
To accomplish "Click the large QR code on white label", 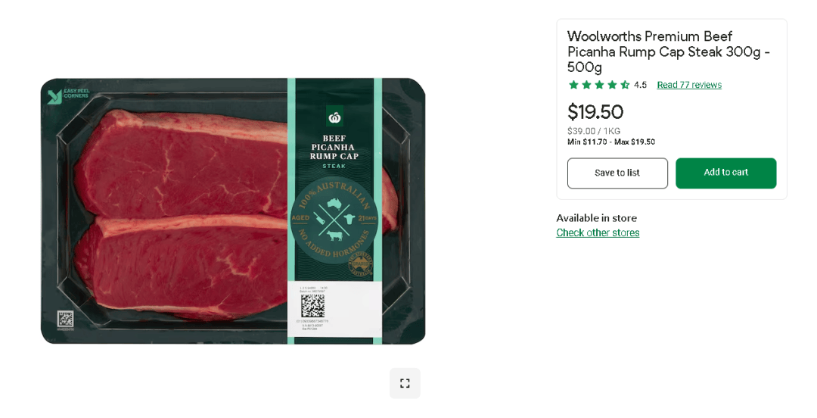I will 313,306.
